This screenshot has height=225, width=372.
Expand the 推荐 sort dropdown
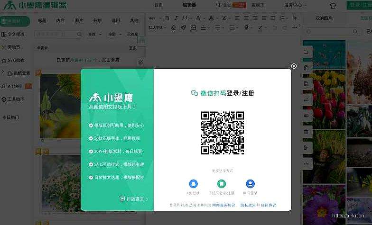coord(92,34)
